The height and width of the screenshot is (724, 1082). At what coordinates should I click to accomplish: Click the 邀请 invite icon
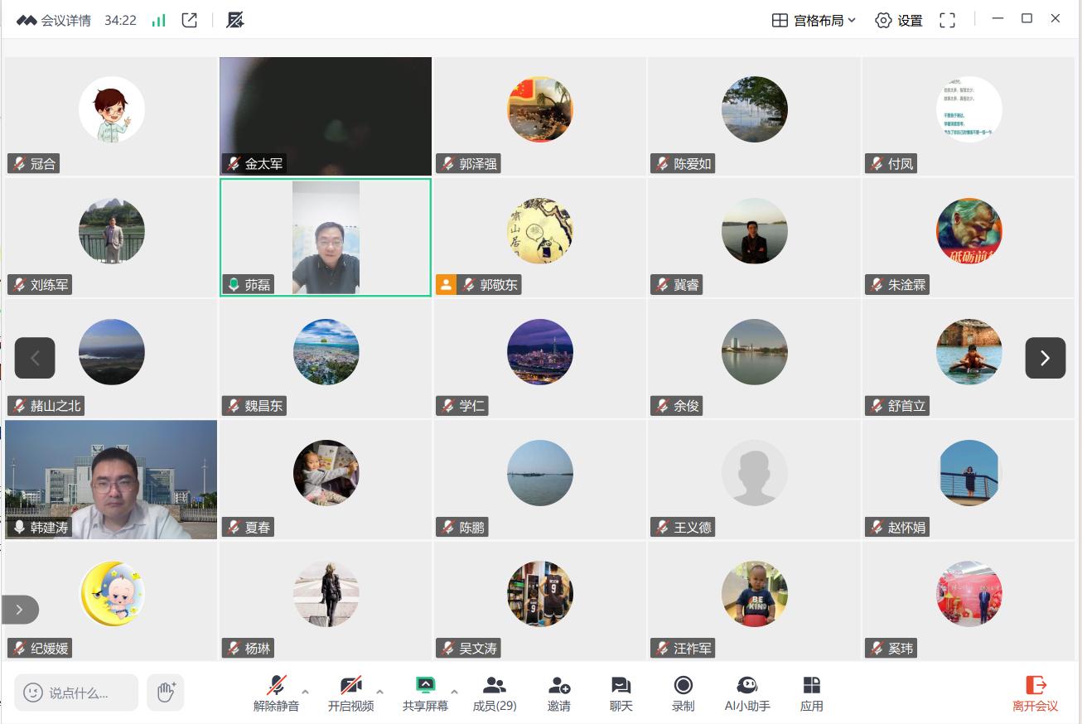(559, 693)
